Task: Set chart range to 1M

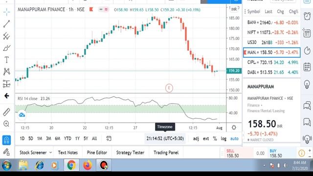Action: (40, 138)
